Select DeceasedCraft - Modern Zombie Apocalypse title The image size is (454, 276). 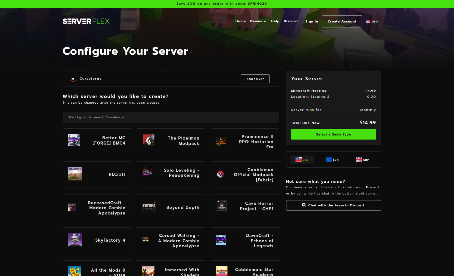coord(106,208)
